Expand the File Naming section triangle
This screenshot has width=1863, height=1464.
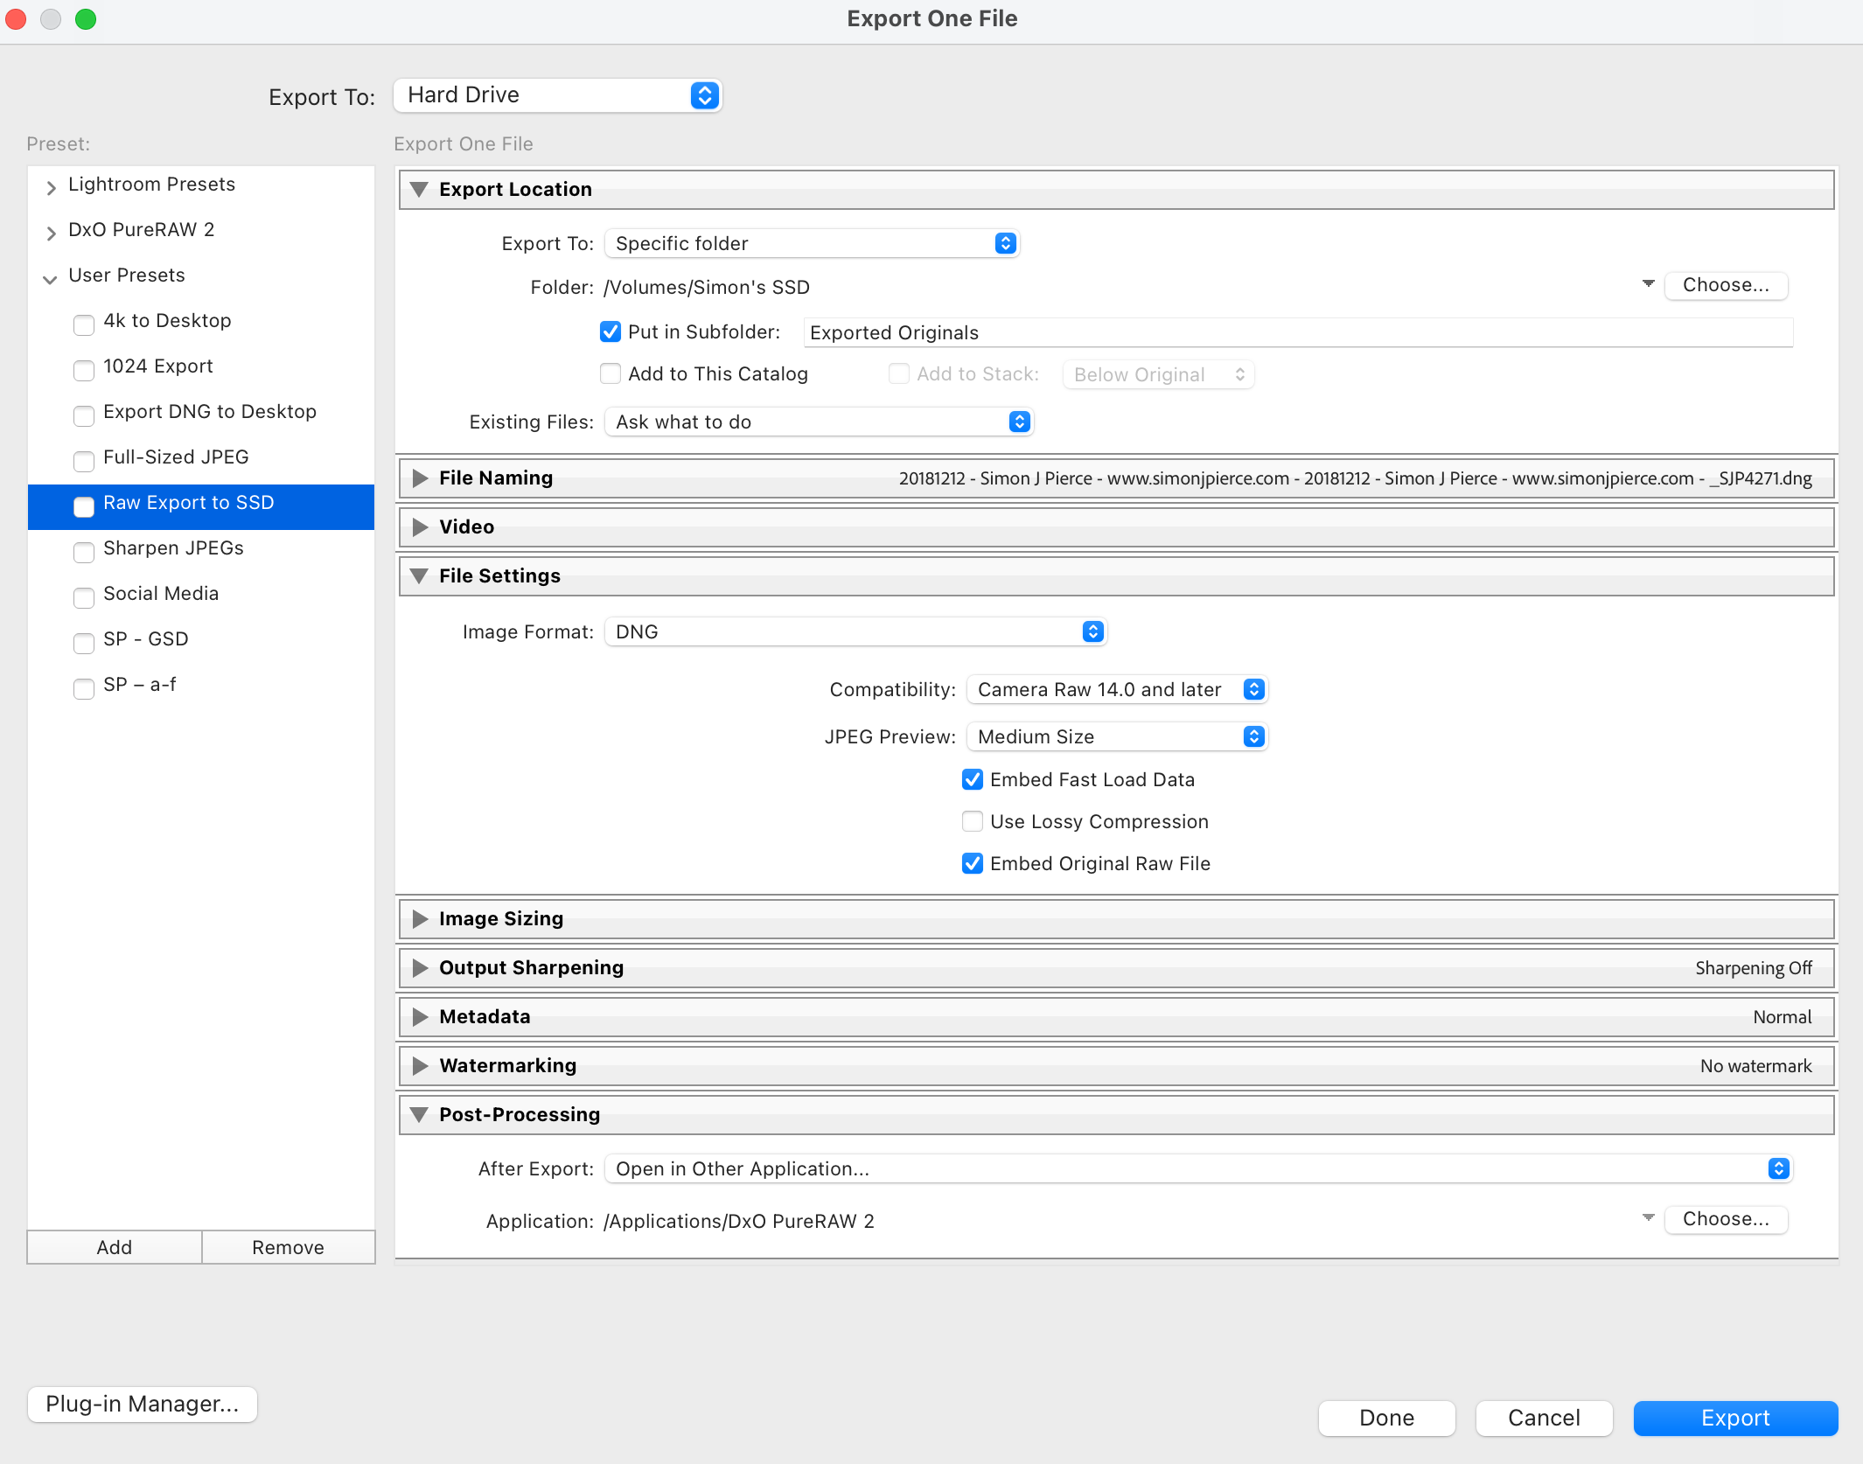coord(420,478)
